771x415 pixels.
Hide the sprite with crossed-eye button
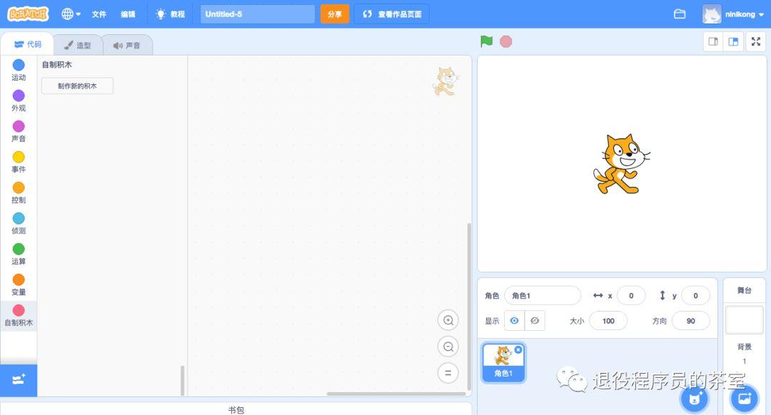[x=535, y=321]
